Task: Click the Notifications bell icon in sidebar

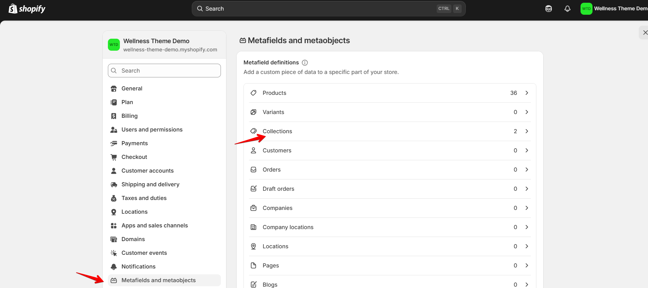Action: pos(114,267)
